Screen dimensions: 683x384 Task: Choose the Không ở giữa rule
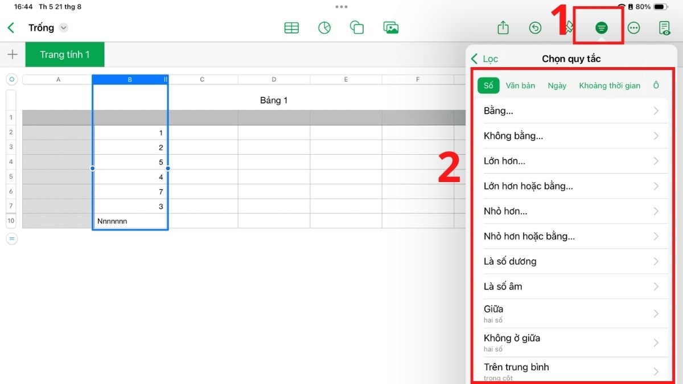pos(571,342)
